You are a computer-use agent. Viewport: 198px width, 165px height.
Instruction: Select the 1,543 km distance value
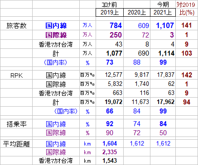(x=110, y=160)
